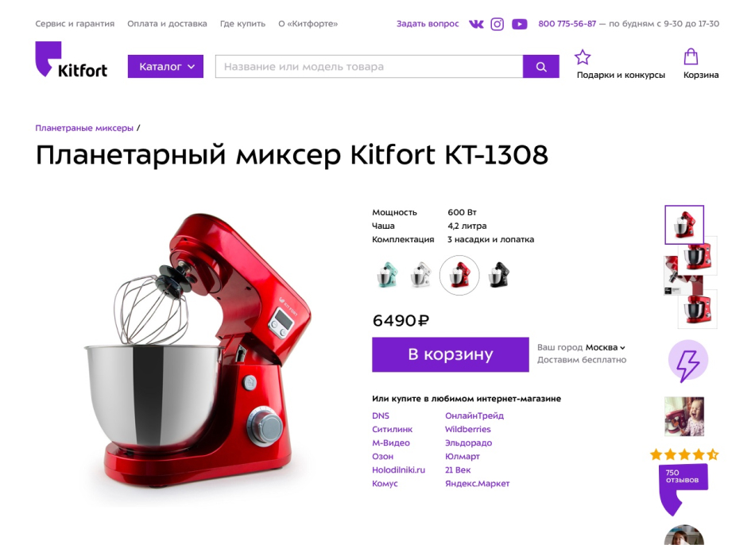Viewport: 755px width, 545px height.
Task: Click the product name search field
Action: 370,67
